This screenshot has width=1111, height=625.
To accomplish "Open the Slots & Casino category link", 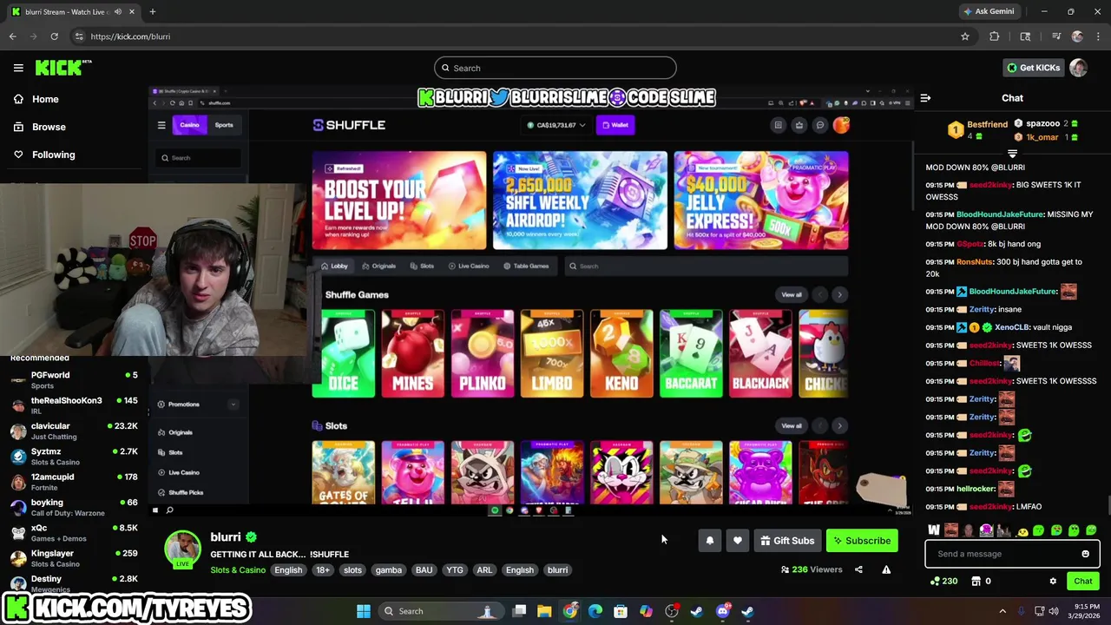I will coord(238,570).
